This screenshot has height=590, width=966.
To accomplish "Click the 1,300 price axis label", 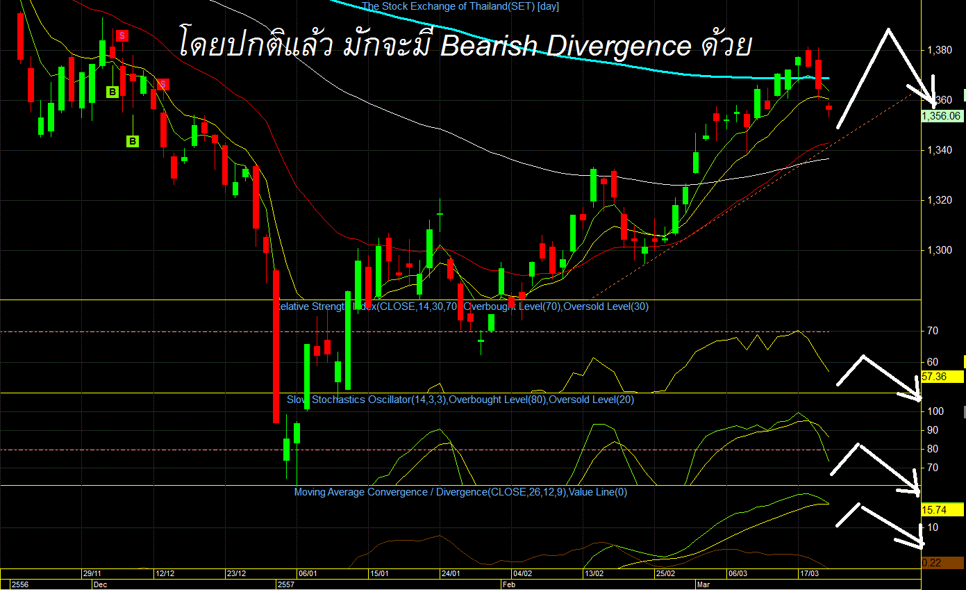I will click(x=940, y=250).
